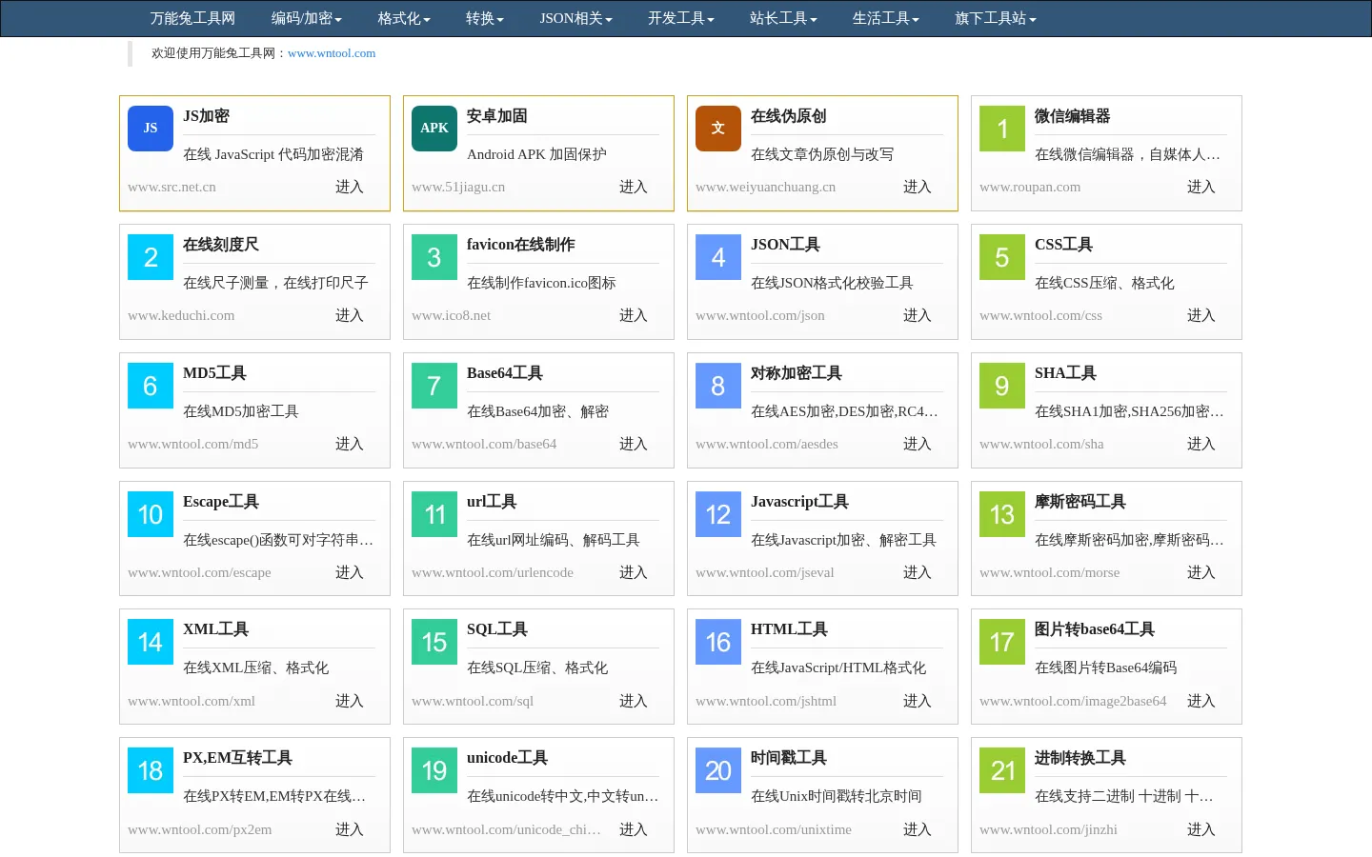Click the number 16 icon for HTML工具
Screen dimensions: 1372x857
(718, 642)
